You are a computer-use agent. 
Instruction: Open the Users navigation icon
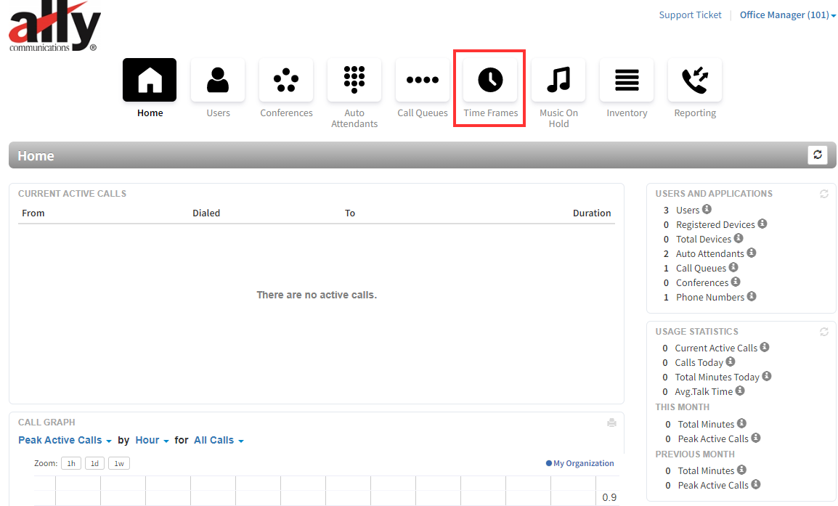[218, 80]
